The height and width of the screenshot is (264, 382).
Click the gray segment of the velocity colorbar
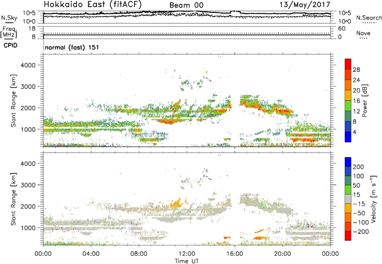pyautogui.click(x=348, y=199)
